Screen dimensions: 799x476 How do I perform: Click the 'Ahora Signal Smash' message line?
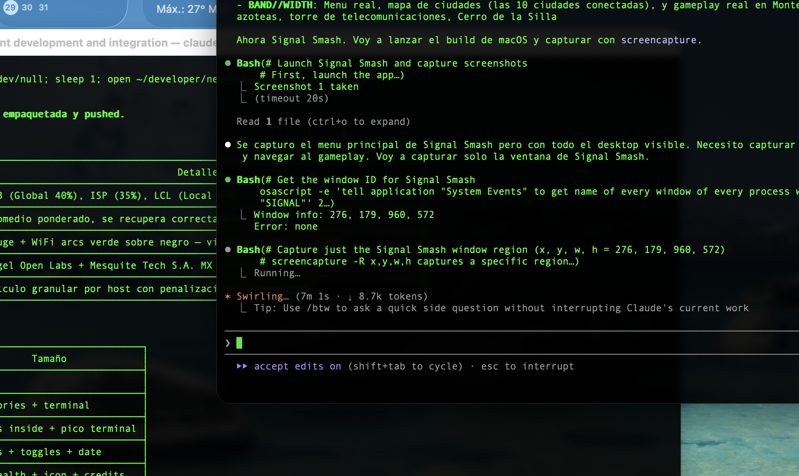click(x=469, y=40)
